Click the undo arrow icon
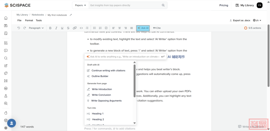Screen dimensions: 270x131 (x=19, y=28)
